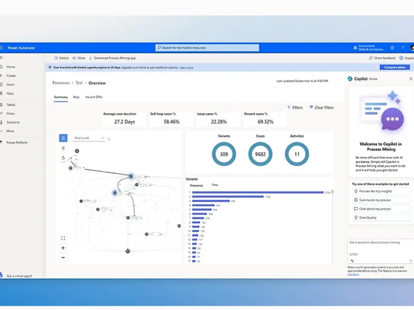
Task: Click the Ask a question Copilot text box
Action: (379, 247)
